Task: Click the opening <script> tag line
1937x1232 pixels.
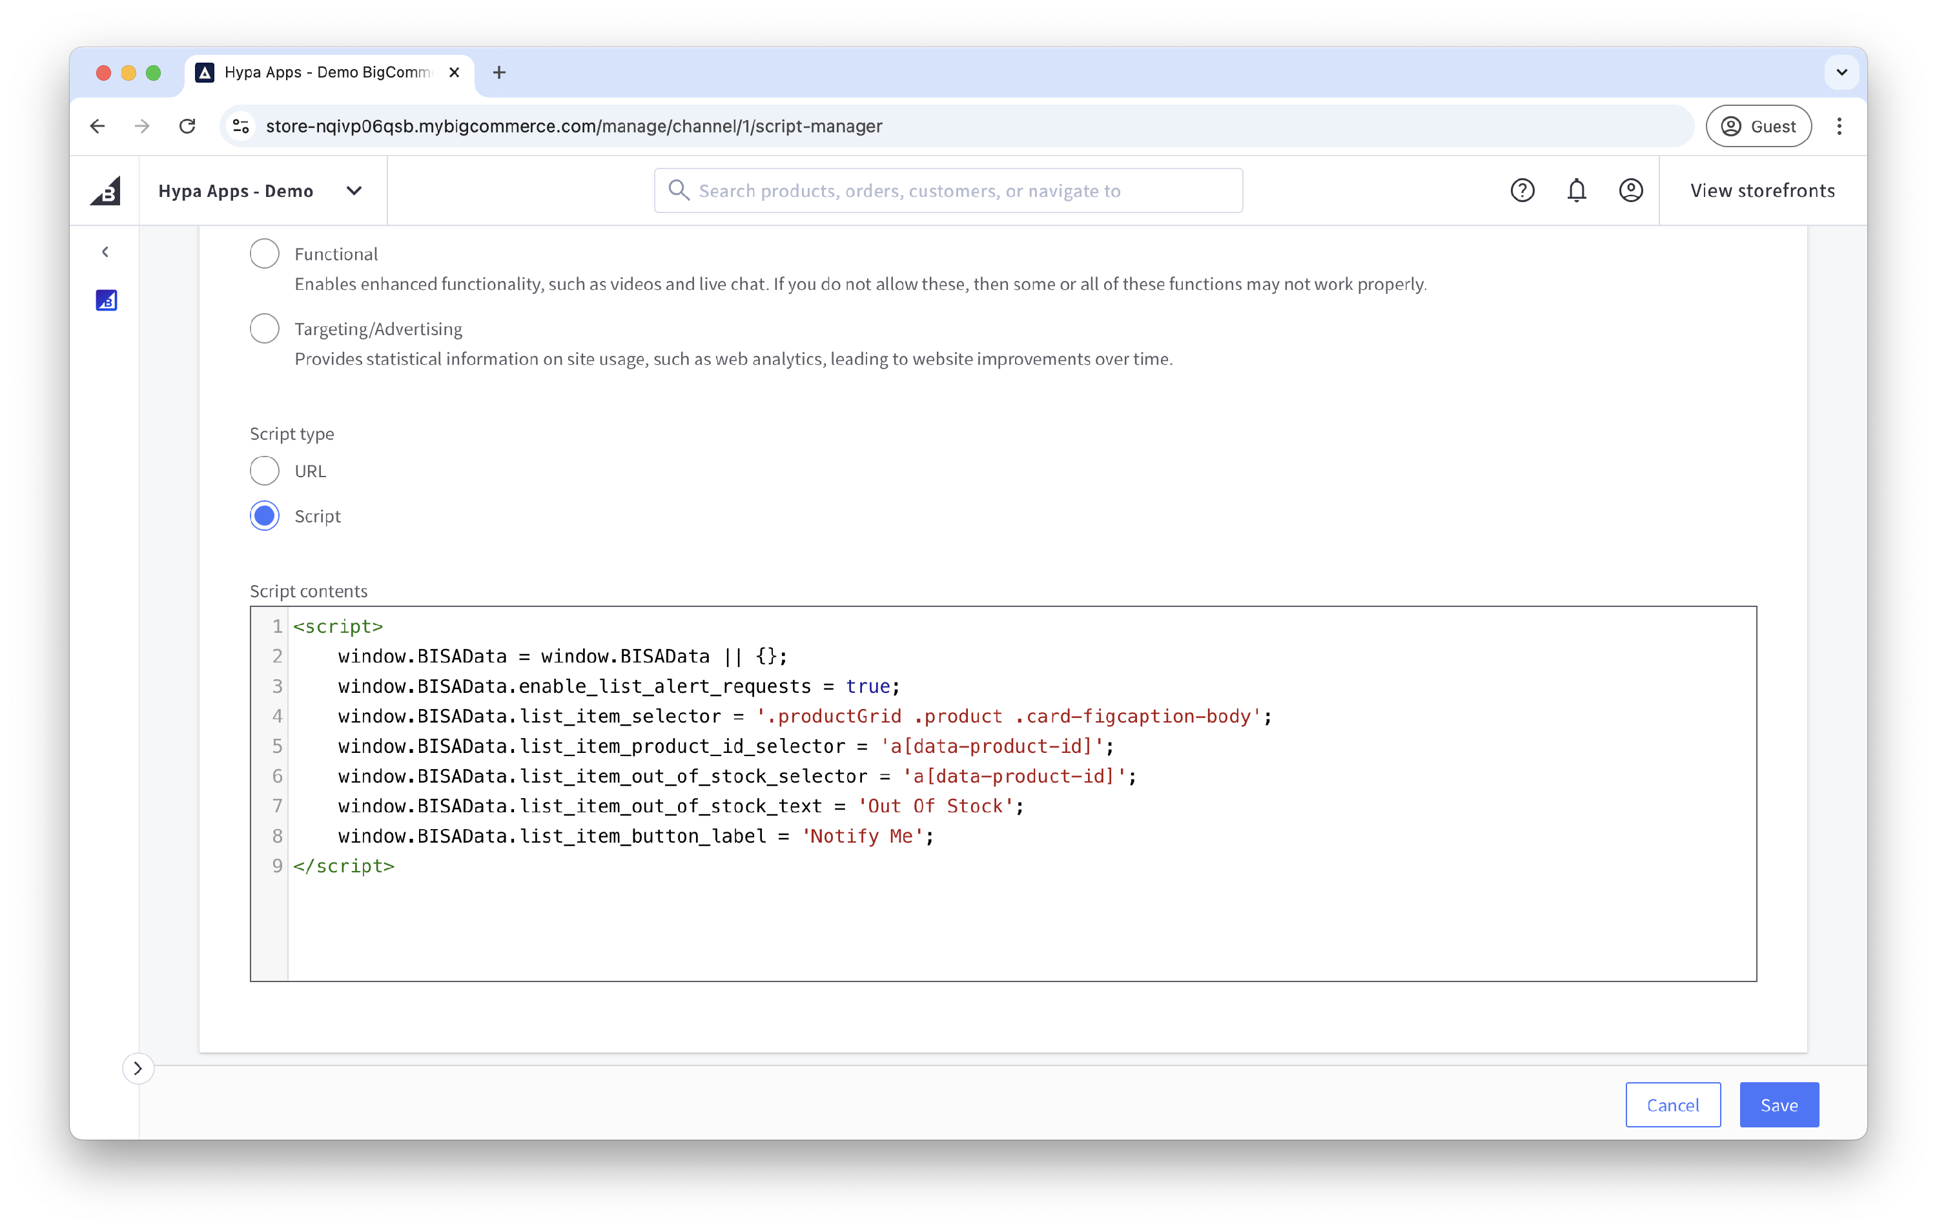Action: coord(338,626)
